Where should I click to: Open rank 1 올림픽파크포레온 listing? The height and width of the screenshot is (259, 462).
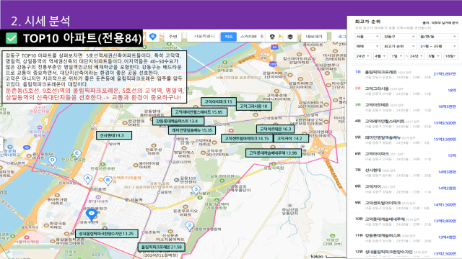[x=406, y=74]
